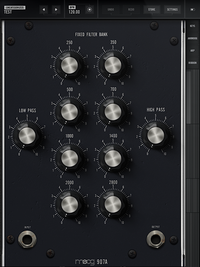This screenshot has width=200, height=267.
Task: Tap the INPUT jack socket
Action: click(27, 239)
